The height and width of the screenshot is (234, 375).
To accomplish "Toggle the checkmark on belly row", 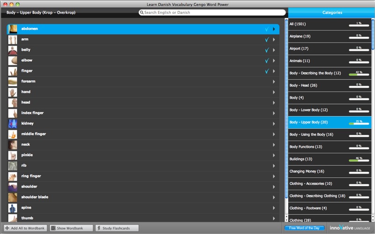I will point(267,50).
